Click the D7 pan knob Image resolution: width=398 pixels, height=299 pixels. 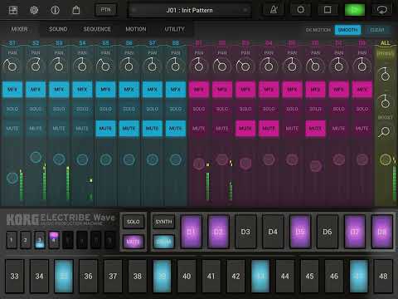pos(338,66)
